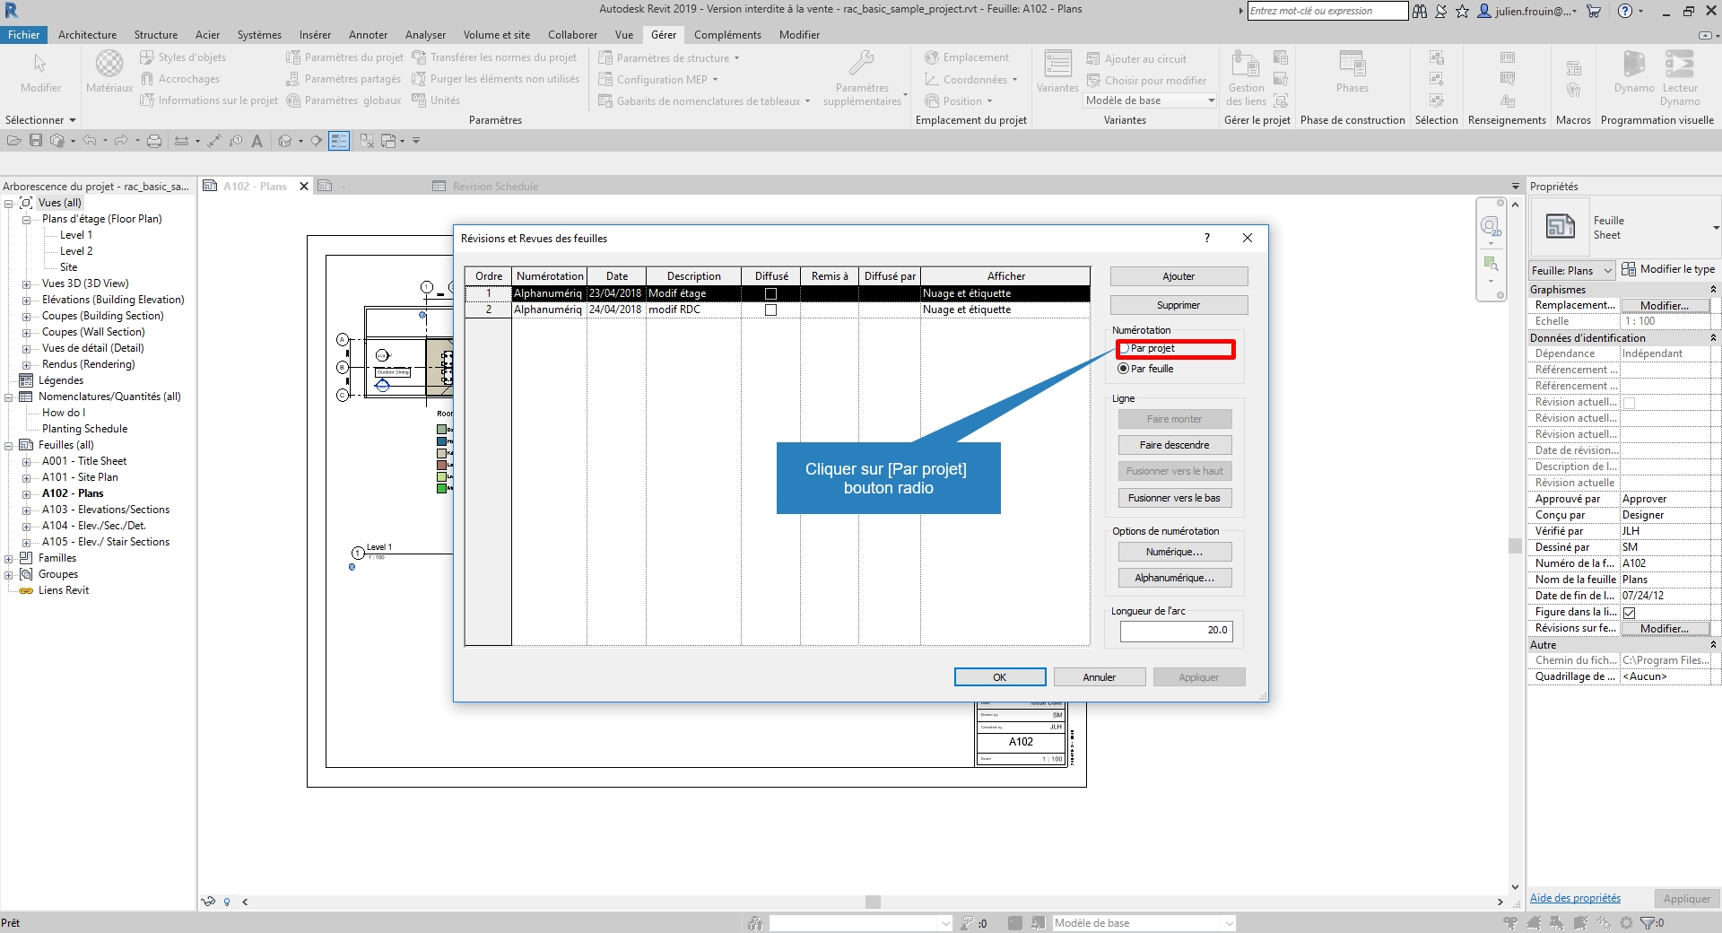Open the Feuille: Plans dropdown in Propriétés
Viewport: 1722px width, 933px height.
pyautogui.click(x=1607, y=270)
